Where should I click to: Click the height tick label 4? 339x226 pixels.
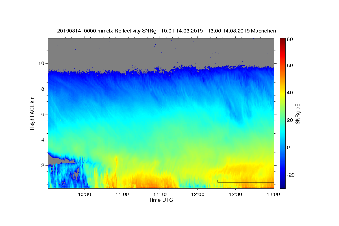(x=44, y=140)
